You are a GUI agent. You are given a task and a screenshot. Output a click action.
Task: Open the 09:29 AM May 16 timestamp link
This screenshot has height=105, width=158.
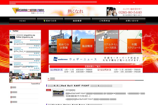(34, 48)
